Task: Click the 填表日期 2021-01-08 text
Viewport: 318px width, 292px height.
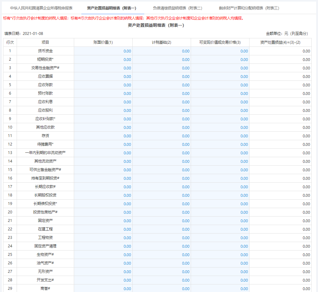Action: click(x=24, y=34)
